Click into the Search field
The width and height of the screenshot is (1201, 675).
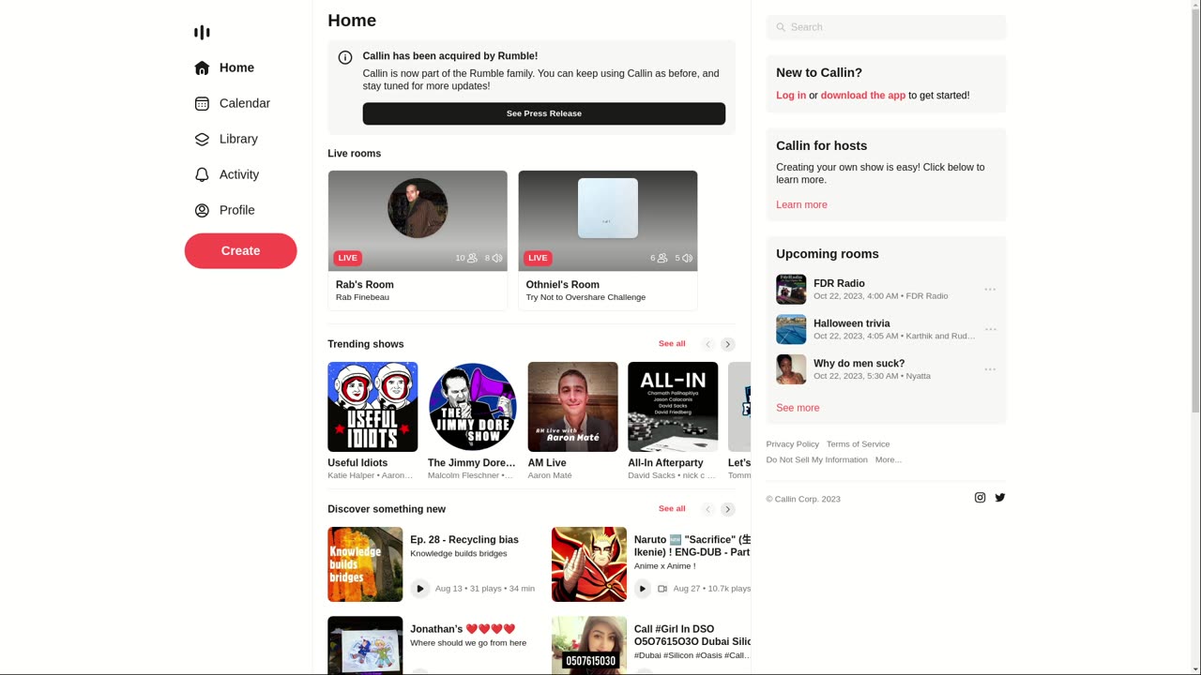tap(886, 27)
